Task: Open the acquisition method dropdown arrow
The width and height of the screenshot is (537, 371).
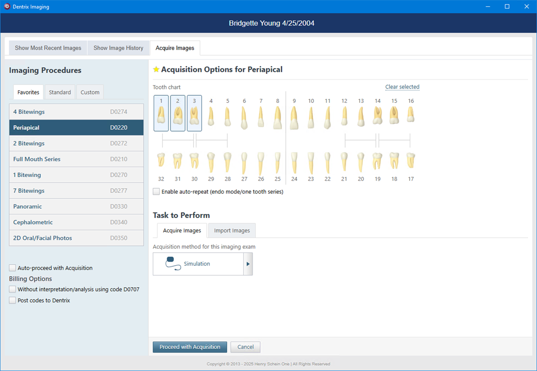Action: point(248,264)
